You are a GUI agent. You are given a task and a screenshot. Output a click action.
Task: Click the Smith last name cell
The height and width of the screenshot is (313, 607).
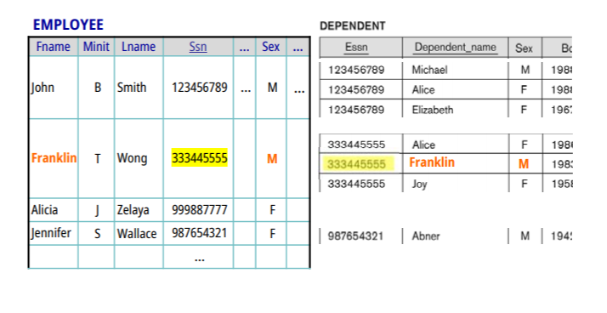[132, 87]
